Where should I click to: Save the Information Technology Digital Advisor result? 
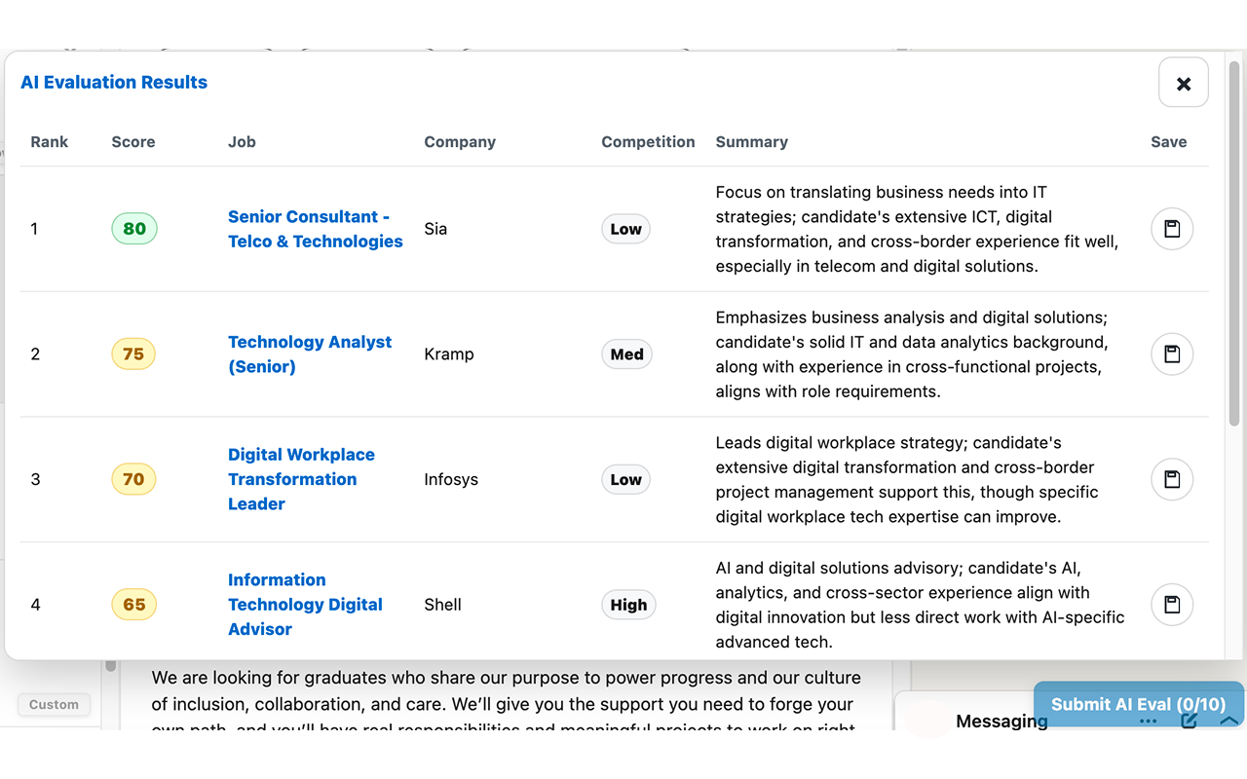click(1171, 605)
